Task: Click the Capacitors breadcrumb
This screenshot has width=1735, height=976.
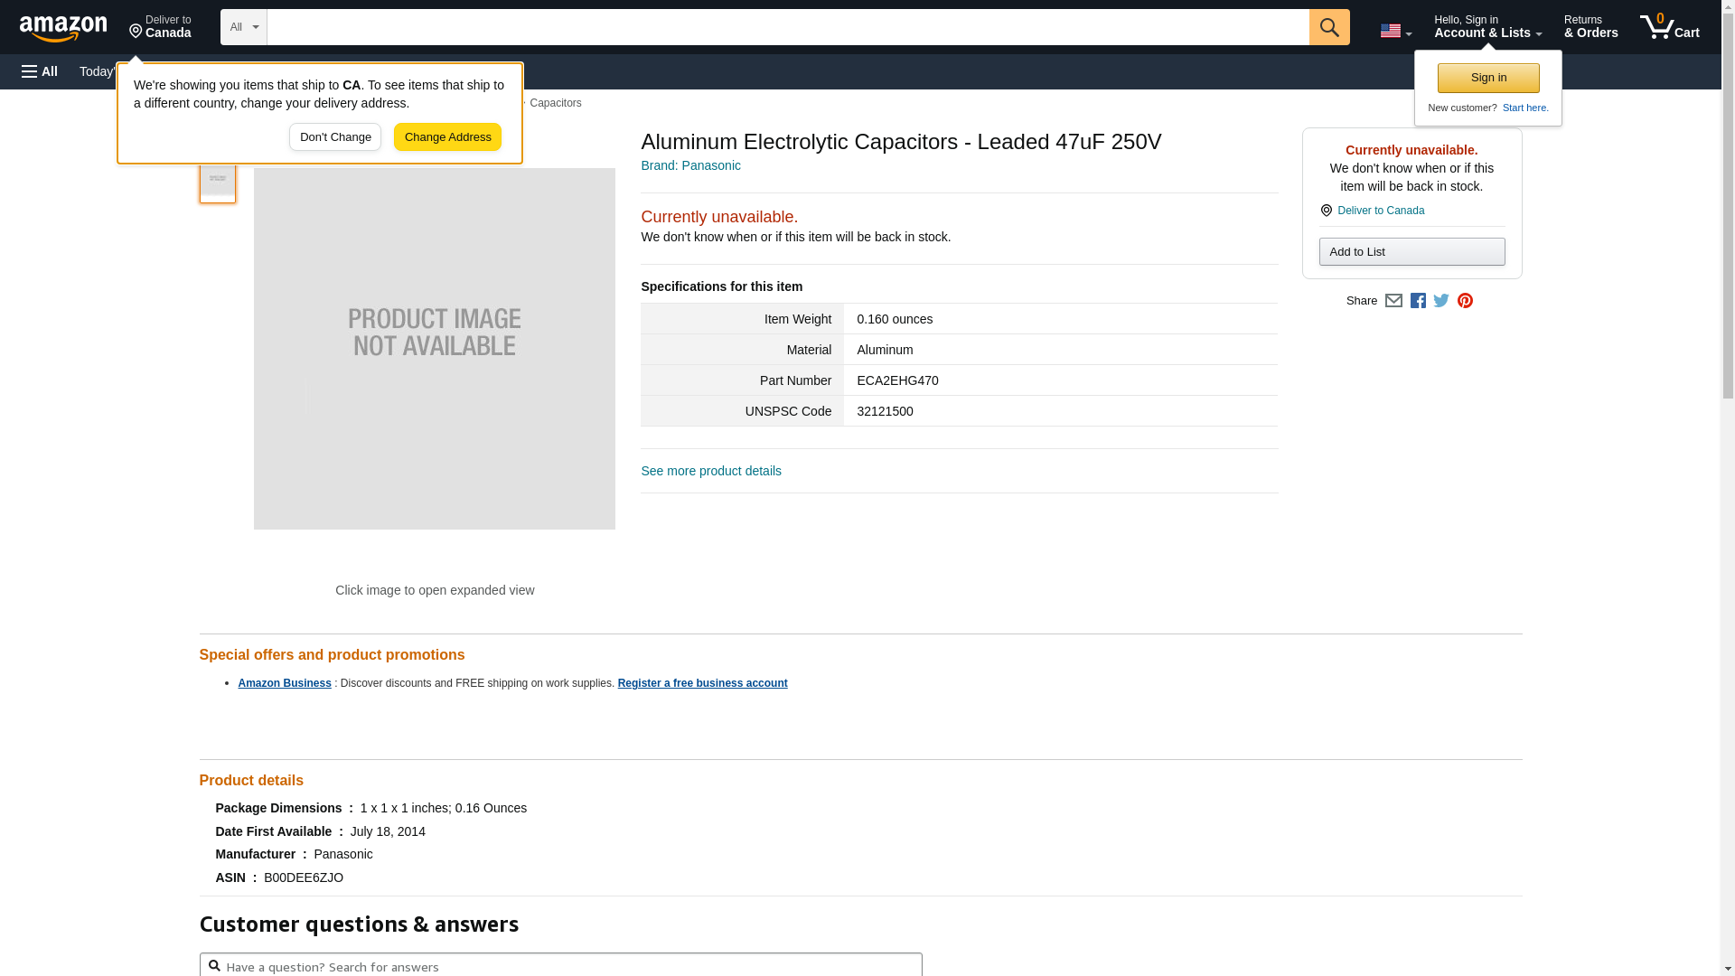Action: point(555,103)
